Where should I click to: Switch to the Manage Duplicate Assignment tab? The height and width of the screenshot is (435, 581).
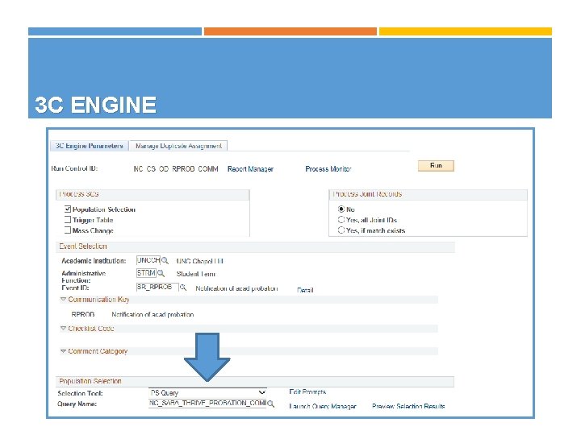(x=178, y=146)
